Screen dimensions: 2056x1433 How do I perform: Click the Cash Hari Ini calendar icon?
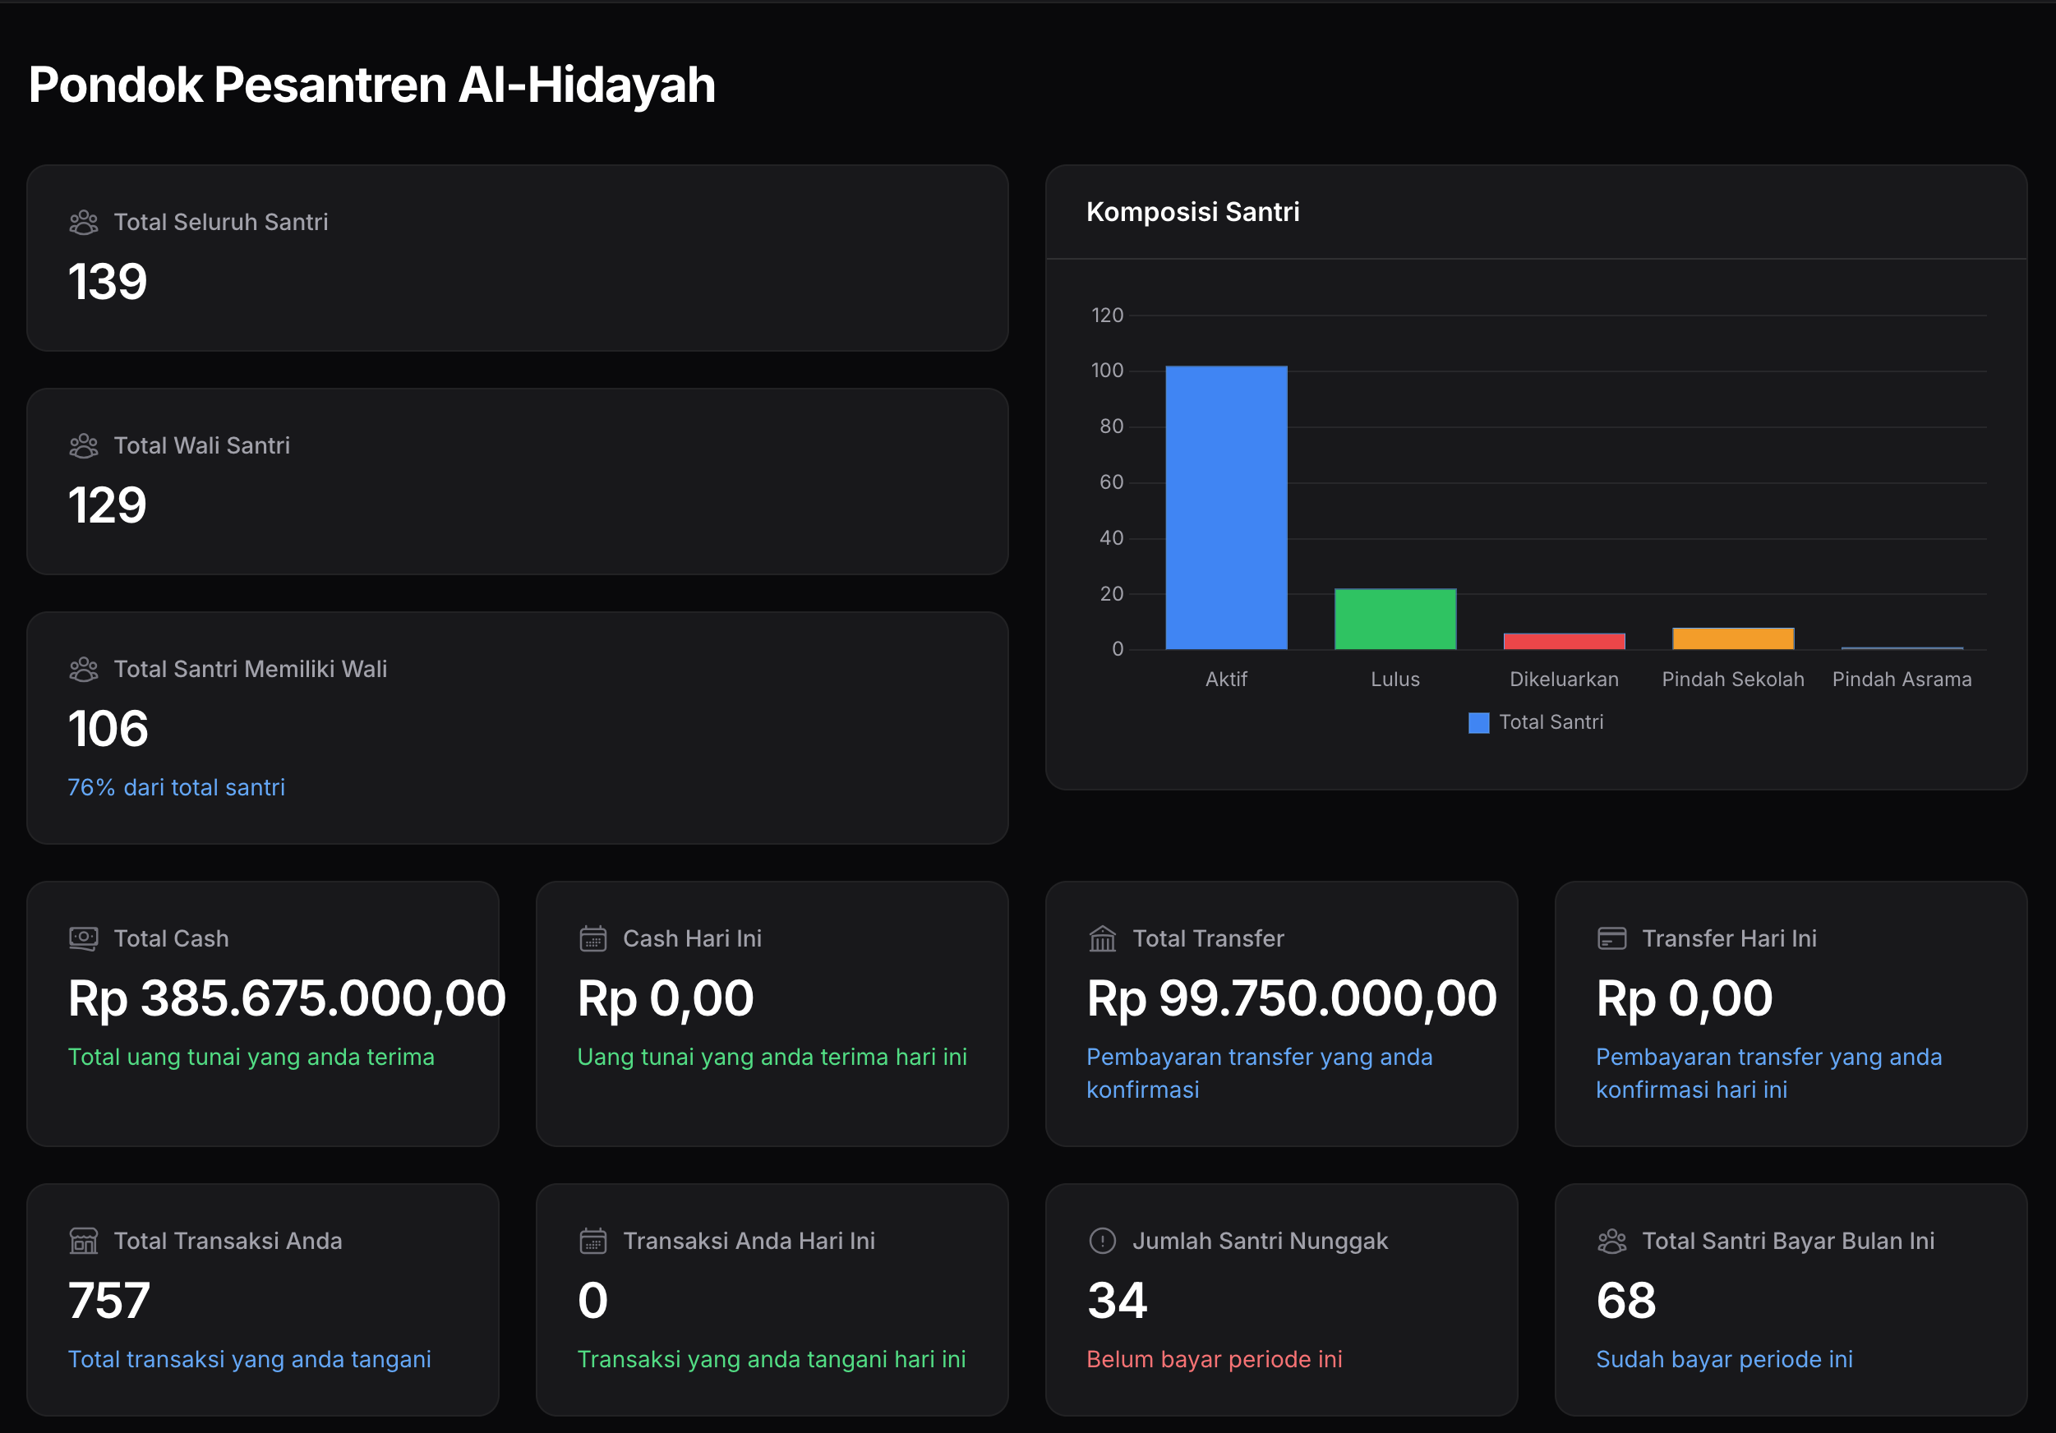[592, 938]
